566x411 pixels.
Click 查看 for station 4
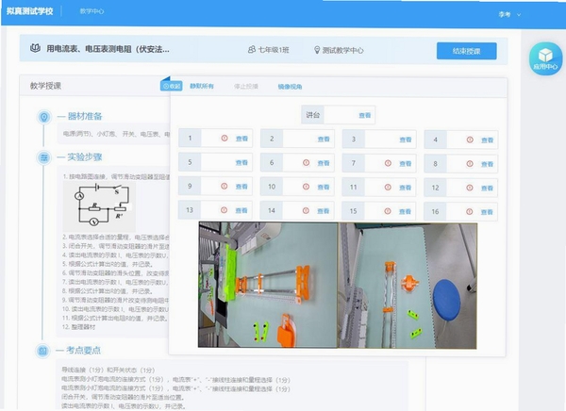tap(487, 140)
